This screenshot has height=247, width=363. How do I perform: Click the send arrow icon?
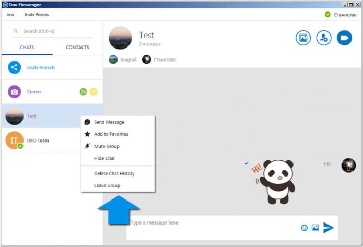click(329, 228)
